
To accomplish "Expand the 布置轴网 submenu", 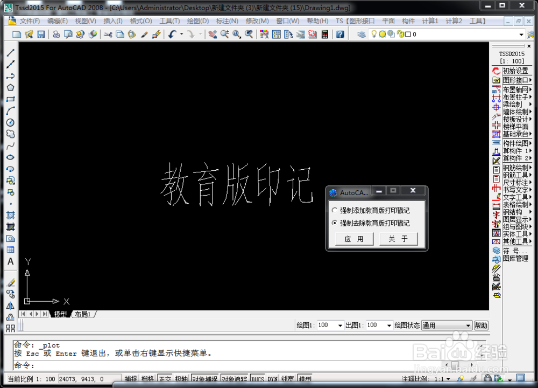I will (517, 89).
